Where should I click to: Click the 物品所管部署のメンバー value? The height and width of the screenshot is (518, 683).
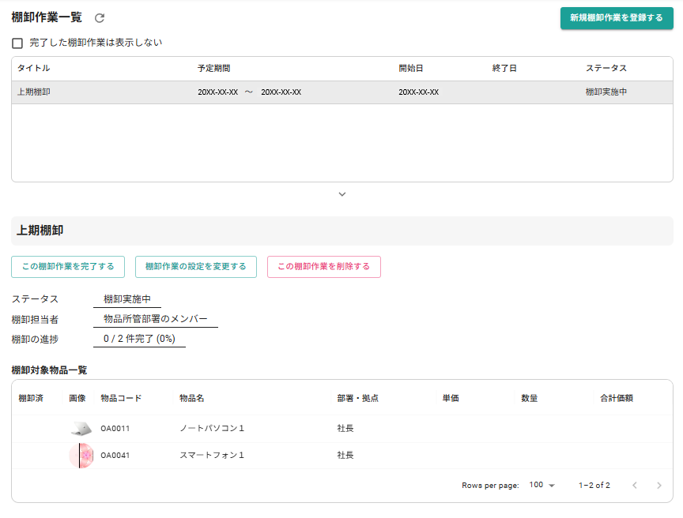pyautogui.click(x=156, y=319)
